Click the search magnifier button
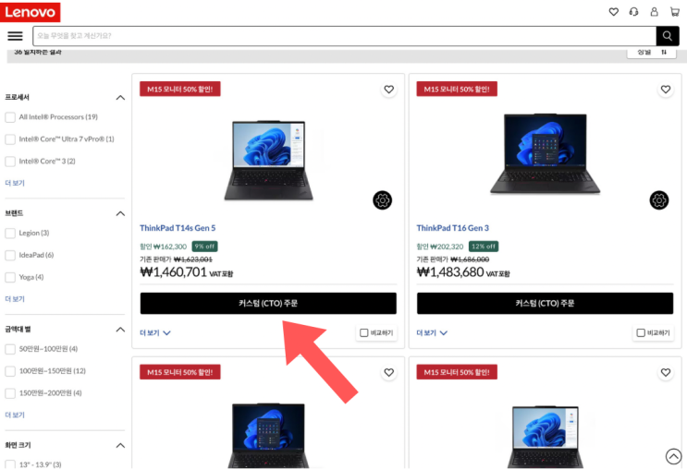The image size is (687, 469). 668,36
